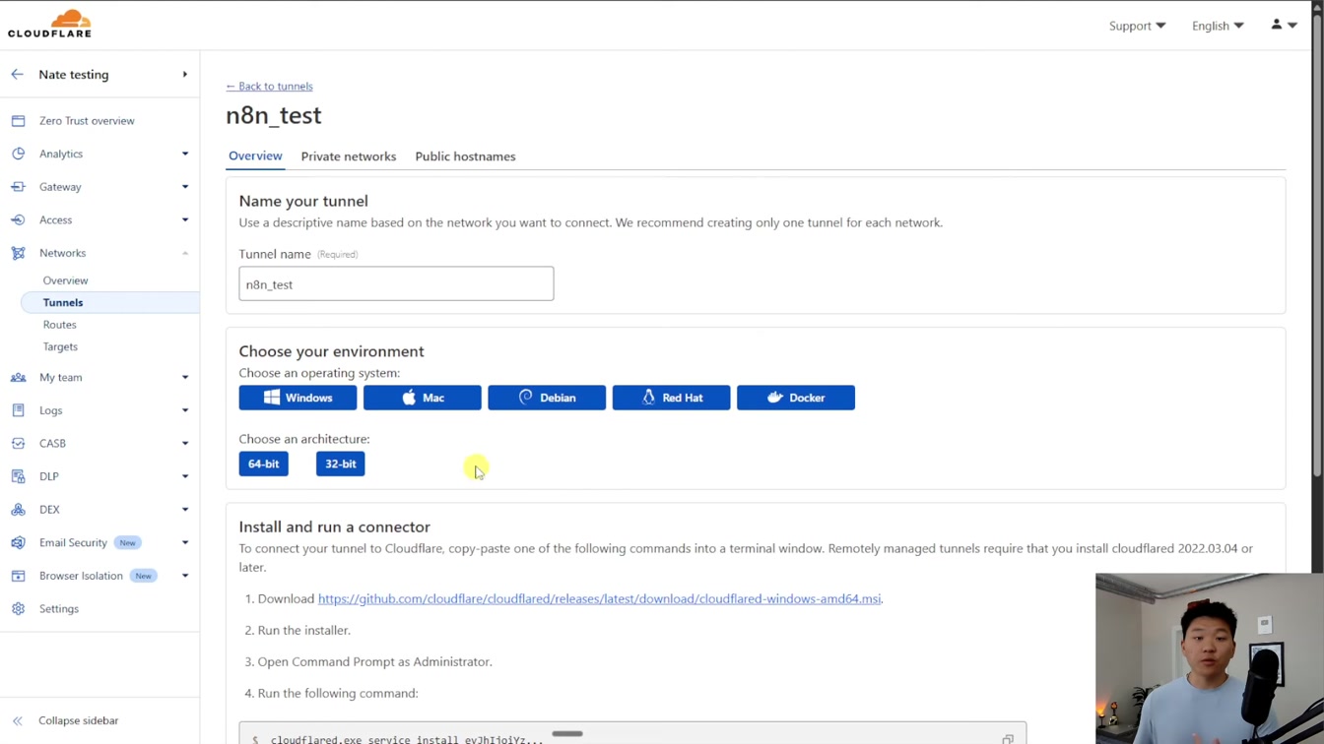
Task: Click the Gateway sidebar icon
Action: 18,187
